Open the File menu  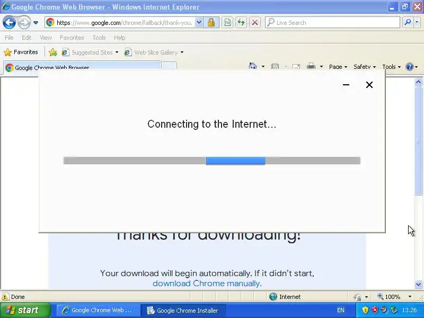click(x=9, y=38)
